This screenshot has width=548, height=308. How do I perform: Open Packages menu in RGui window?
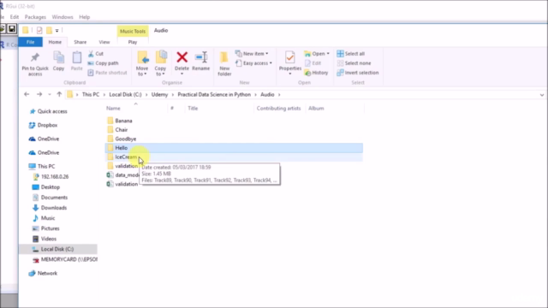click(x=35, y=17)
